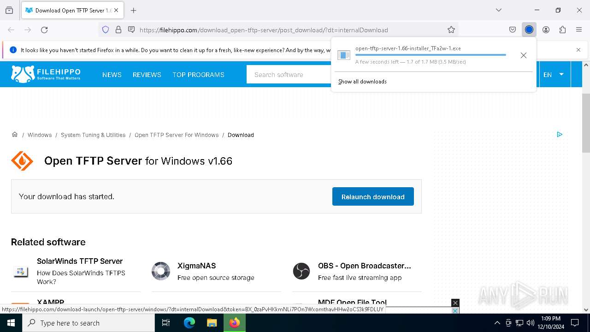Click the Type here to search box

[88, 323]
